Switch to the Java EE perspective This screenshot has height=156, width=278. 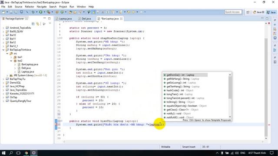258,12
